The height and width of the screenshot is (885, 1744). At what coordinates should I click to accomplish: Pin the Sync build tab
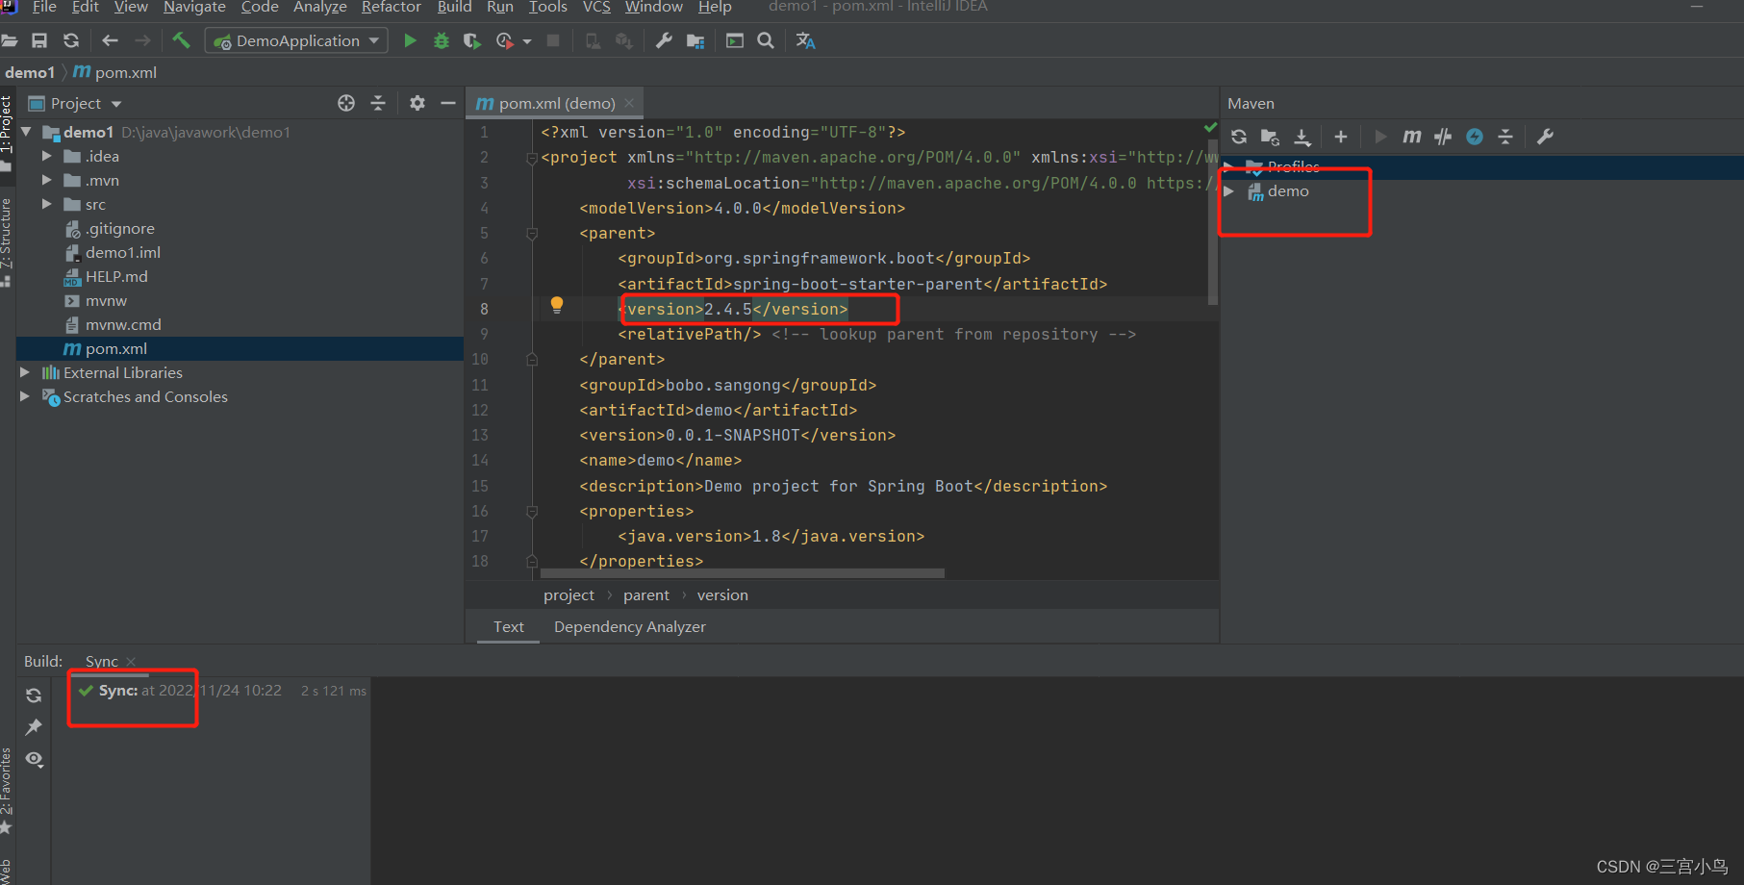(x=34, y=727)
